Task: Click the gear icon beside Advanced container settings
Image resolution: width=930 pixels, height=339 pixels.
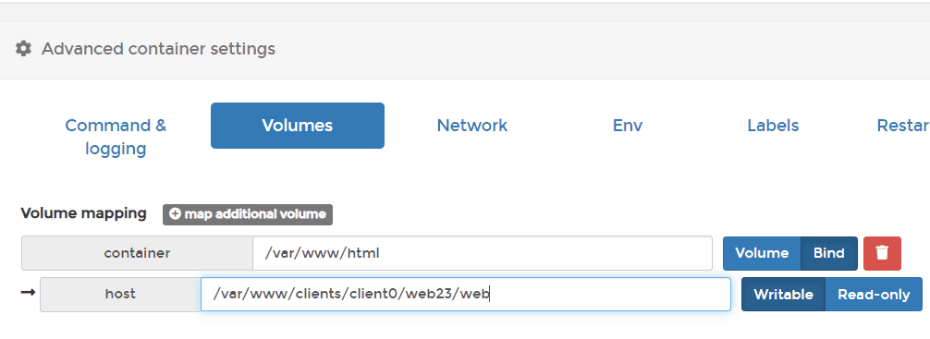Action: pos(23,49)
